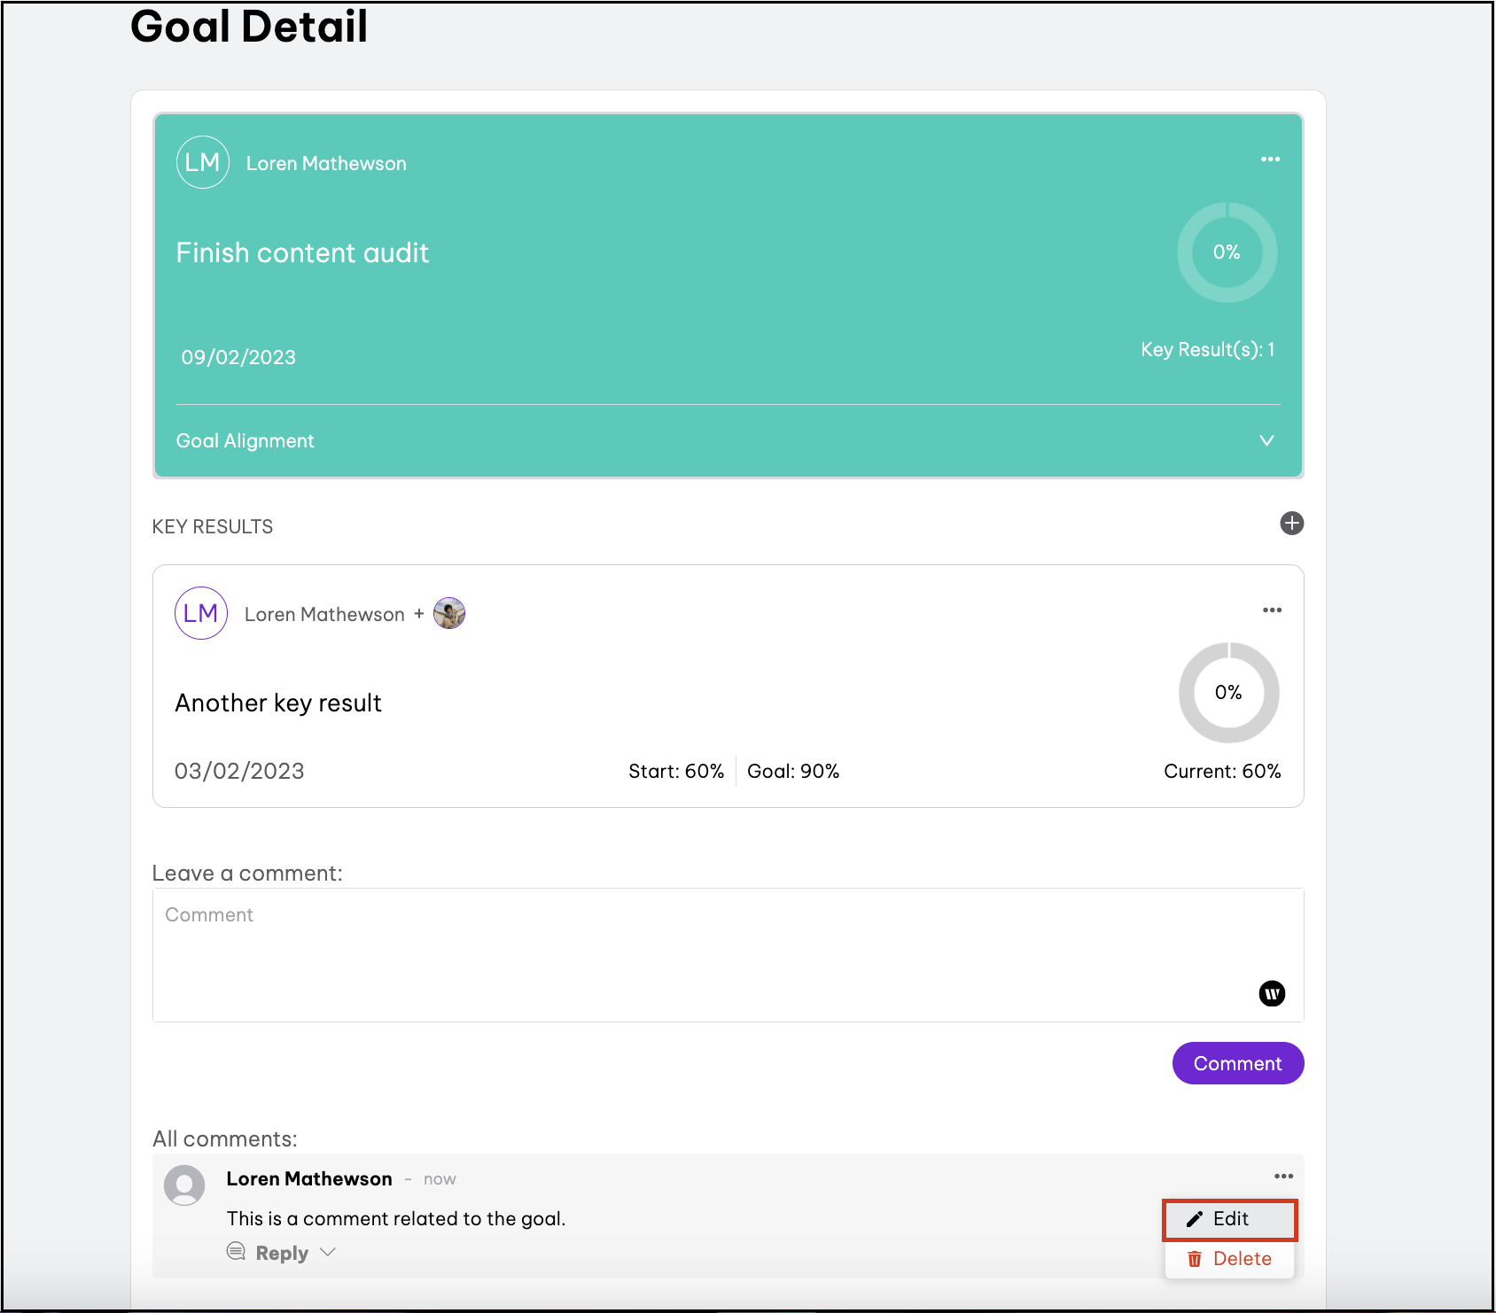1496x1313 pixels.
Task: Click the add key result plus icon
Action: coord(1291,524)
